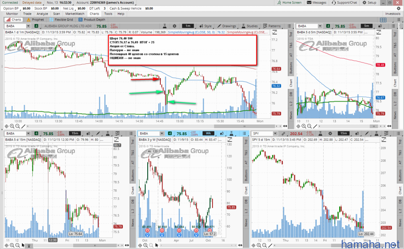Move the 15m BABA chart horizontal scrollbar

point(95,245)
